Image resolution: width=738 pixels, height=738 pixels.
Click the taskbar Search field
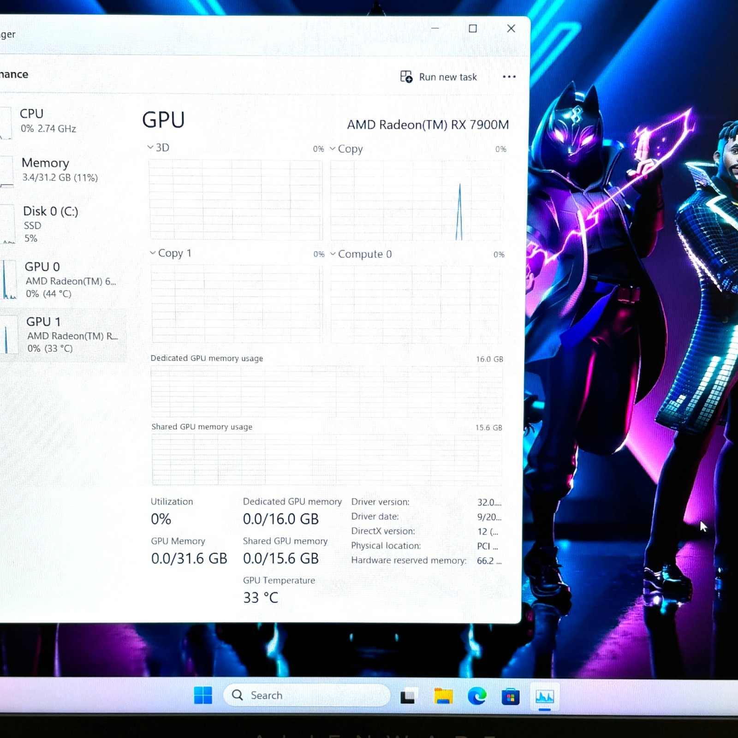[307, 695]
